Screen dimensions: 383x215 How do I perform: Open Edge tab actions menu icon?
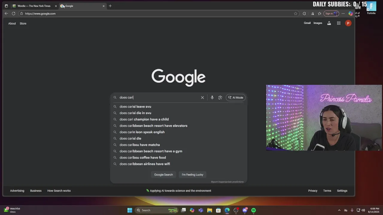pos(6,6)
